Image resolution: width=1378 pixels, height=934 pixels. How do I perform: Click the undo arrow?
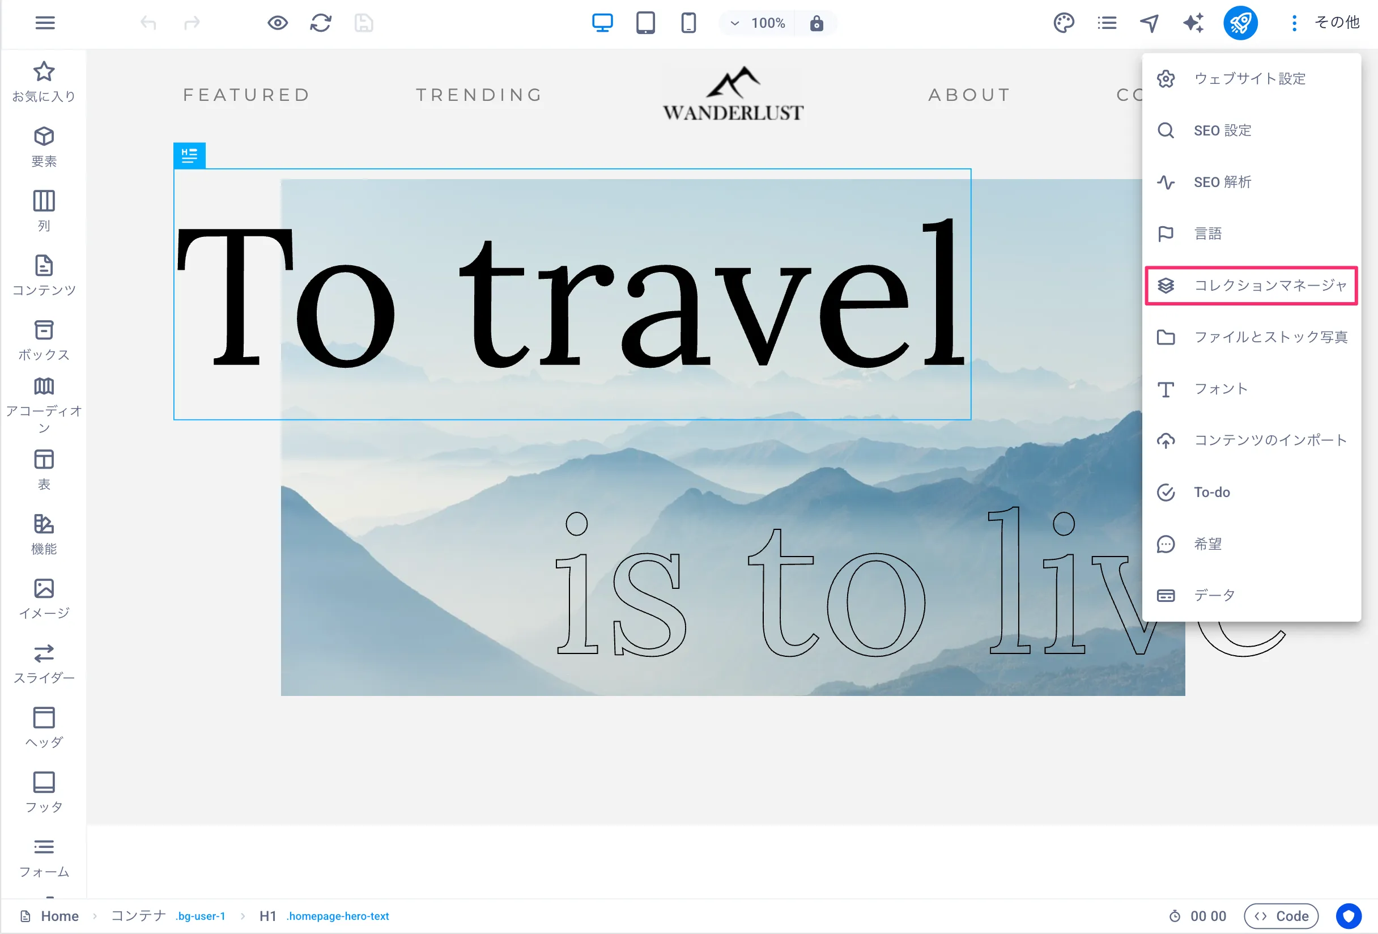click(x=148, y=23)
